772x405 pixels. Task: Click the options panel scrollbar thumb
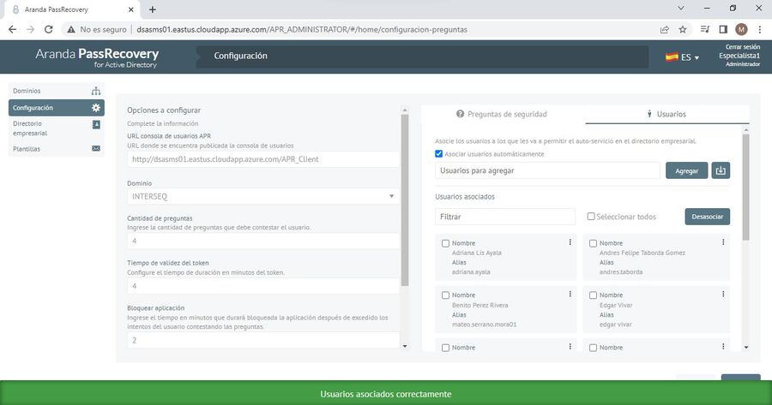(405, 200)
